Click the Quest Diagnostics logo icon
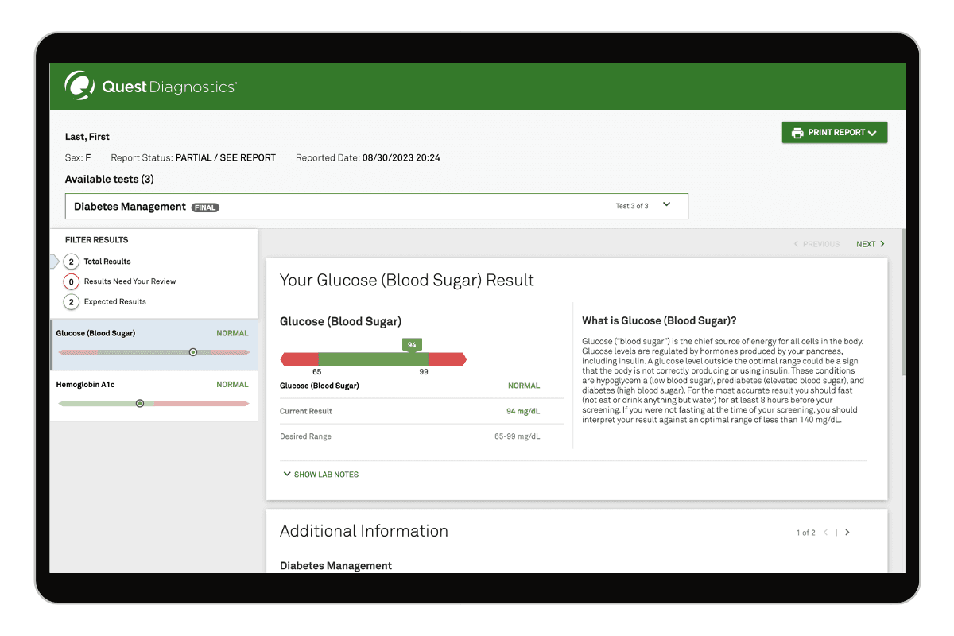The width and height of the screenshot is (954, 636). (80, 86)
